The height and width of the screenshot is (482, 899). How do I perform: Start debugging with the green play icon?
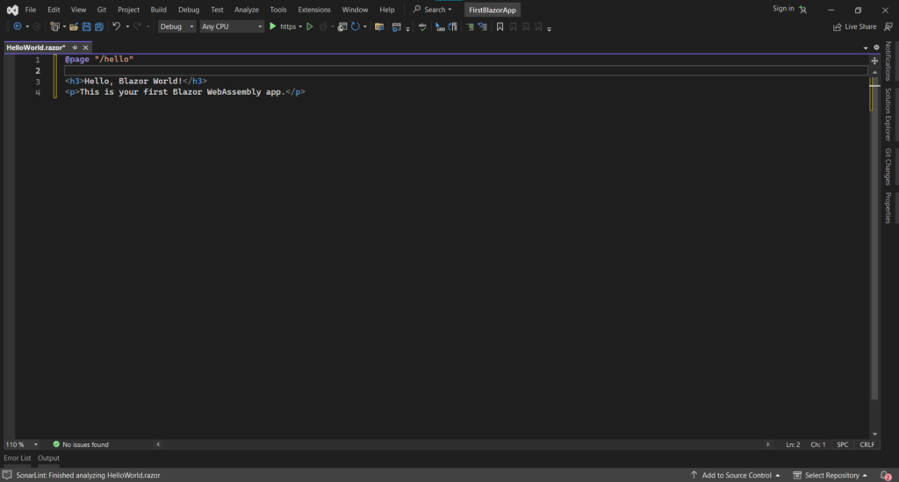273,27
